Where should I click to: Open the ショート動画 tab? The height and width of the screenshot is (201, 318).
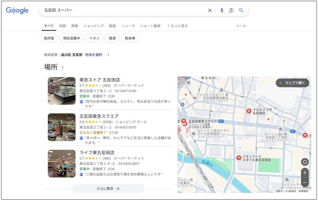[150, 26]
